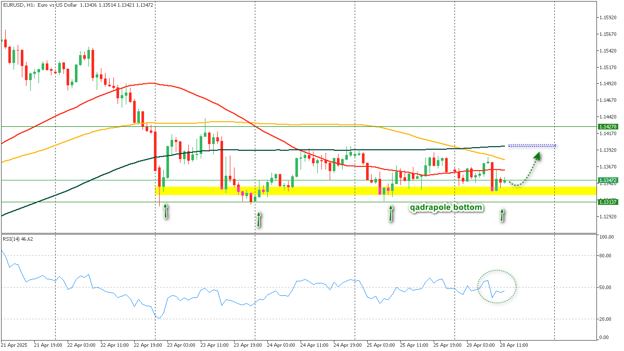Select the rightmost green up arrow marker

pos(502,215)
